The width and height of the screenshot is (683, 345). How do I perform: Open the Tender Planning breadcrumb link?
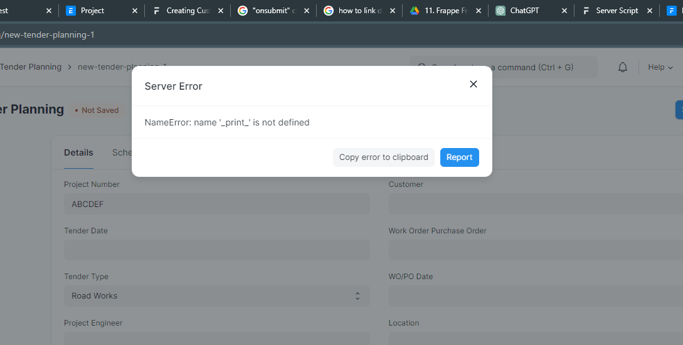(31, 66)
